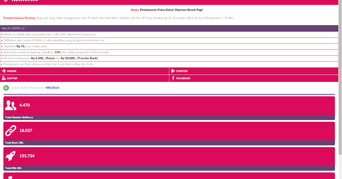Click the 'Pembayaran via Pulsa diproses' row
The height and width of the screenshot is (179, 342).
pyautogui.click(x=169, y=64)
